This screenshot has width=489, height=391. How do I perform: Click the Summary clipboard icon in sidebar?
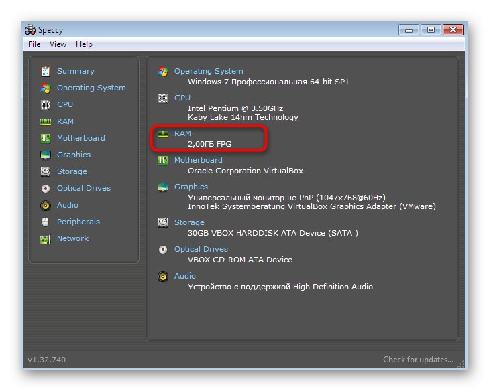coord(46,71)
